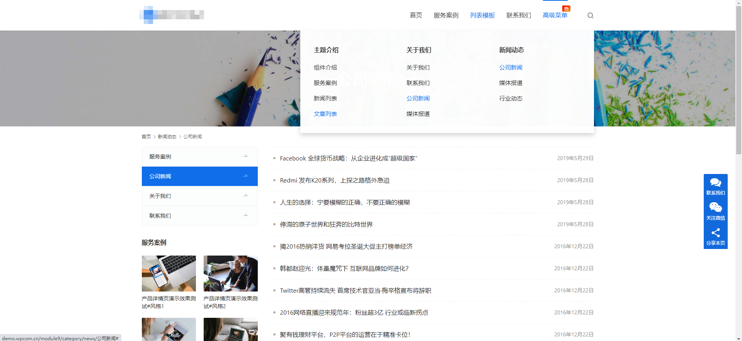
Task: Expand the 联系我们 sidebar arrow
Action: point(245,215)
